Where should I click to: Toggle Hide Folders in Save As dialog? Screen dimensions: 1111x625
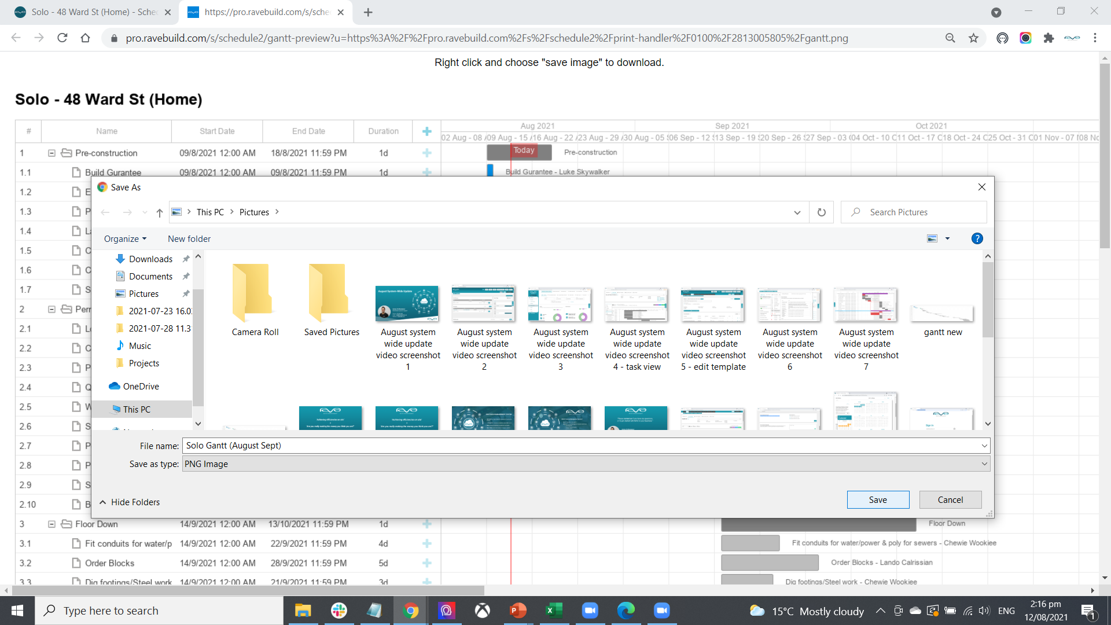[130, 502]
